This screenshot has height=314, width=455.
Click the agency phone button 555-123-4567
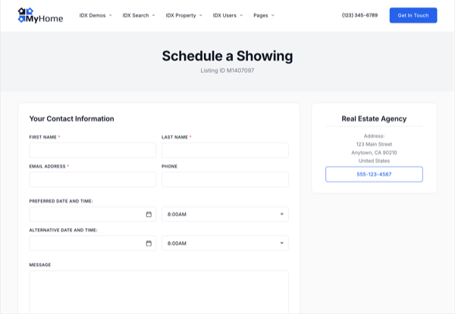click(x=374, y=174)
